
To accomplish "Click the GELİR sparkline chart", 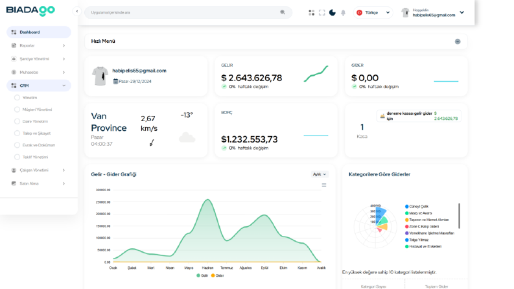I will pyautogui.click(x=316, y=74).
